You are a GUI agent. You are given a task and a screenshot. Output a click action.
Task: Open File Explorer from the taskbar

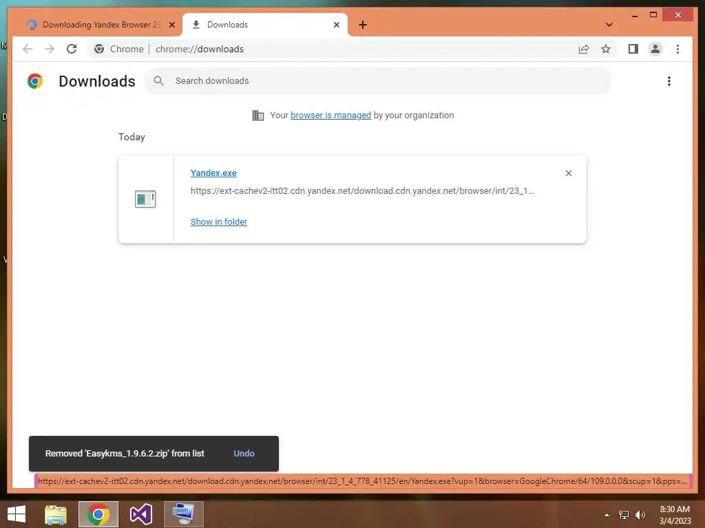[56, 514]
